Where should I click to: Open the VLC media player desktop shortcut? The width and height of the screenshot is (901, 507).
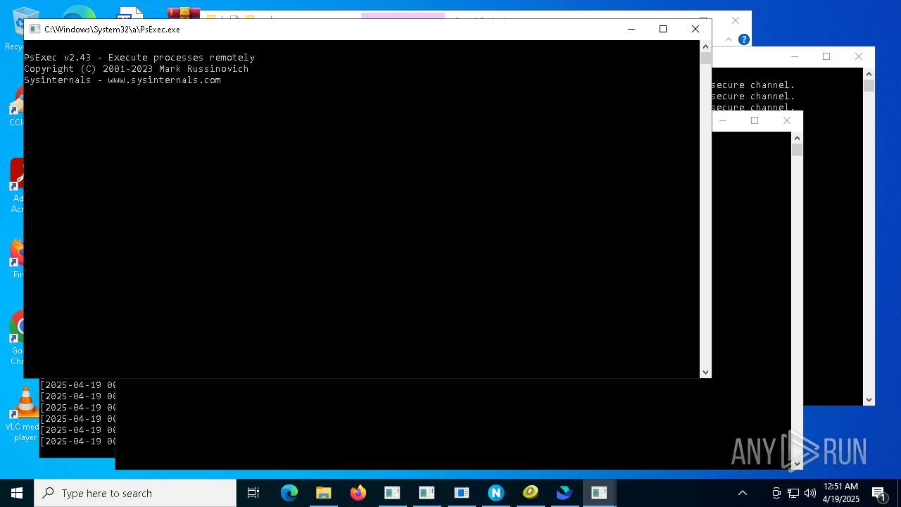[x=25, y=414]
